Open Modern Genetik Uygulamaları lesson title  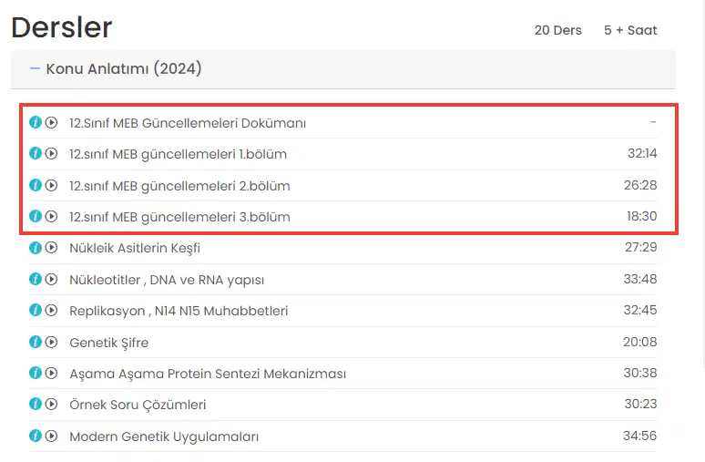coord(164,436)
